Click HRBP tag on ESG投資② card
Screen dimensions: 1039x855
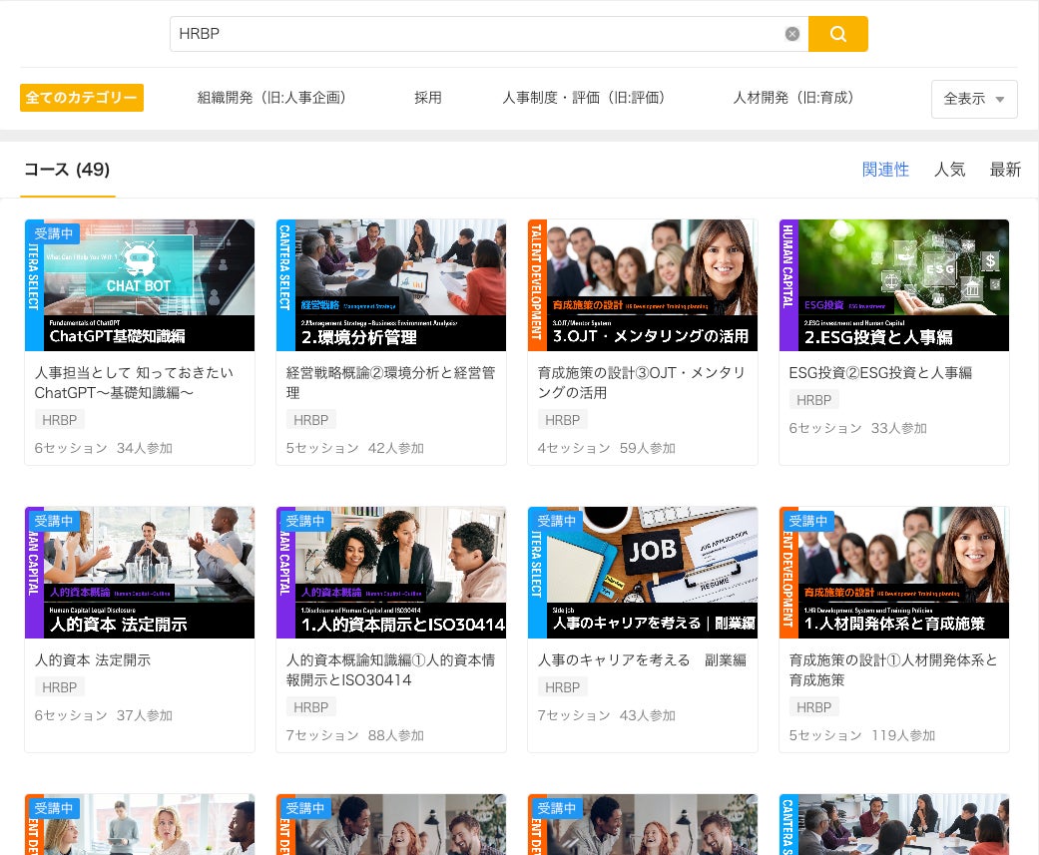[x=813, y=400]
